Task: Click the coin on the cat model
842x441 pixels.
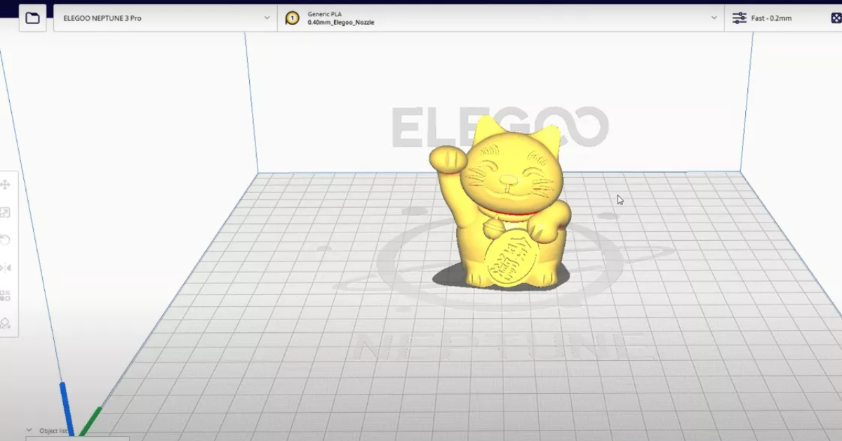Action: click(x=511, y=261)
